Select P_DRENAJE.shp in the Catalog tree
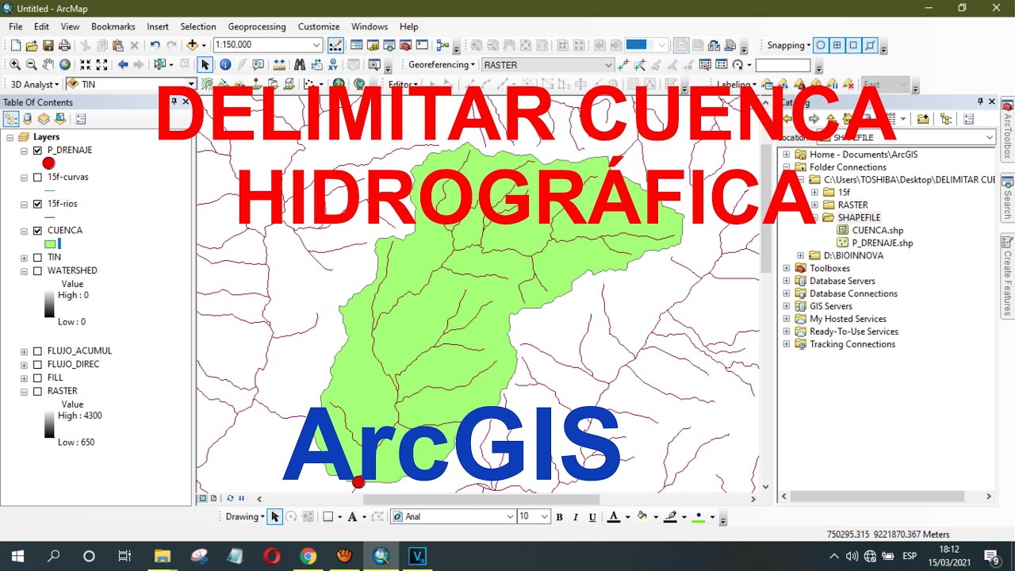The width and height of the screenshot is (1015, 571). pos(882,243)
